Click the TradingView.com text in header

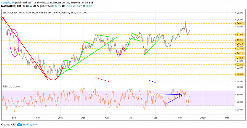pos(42,3)
